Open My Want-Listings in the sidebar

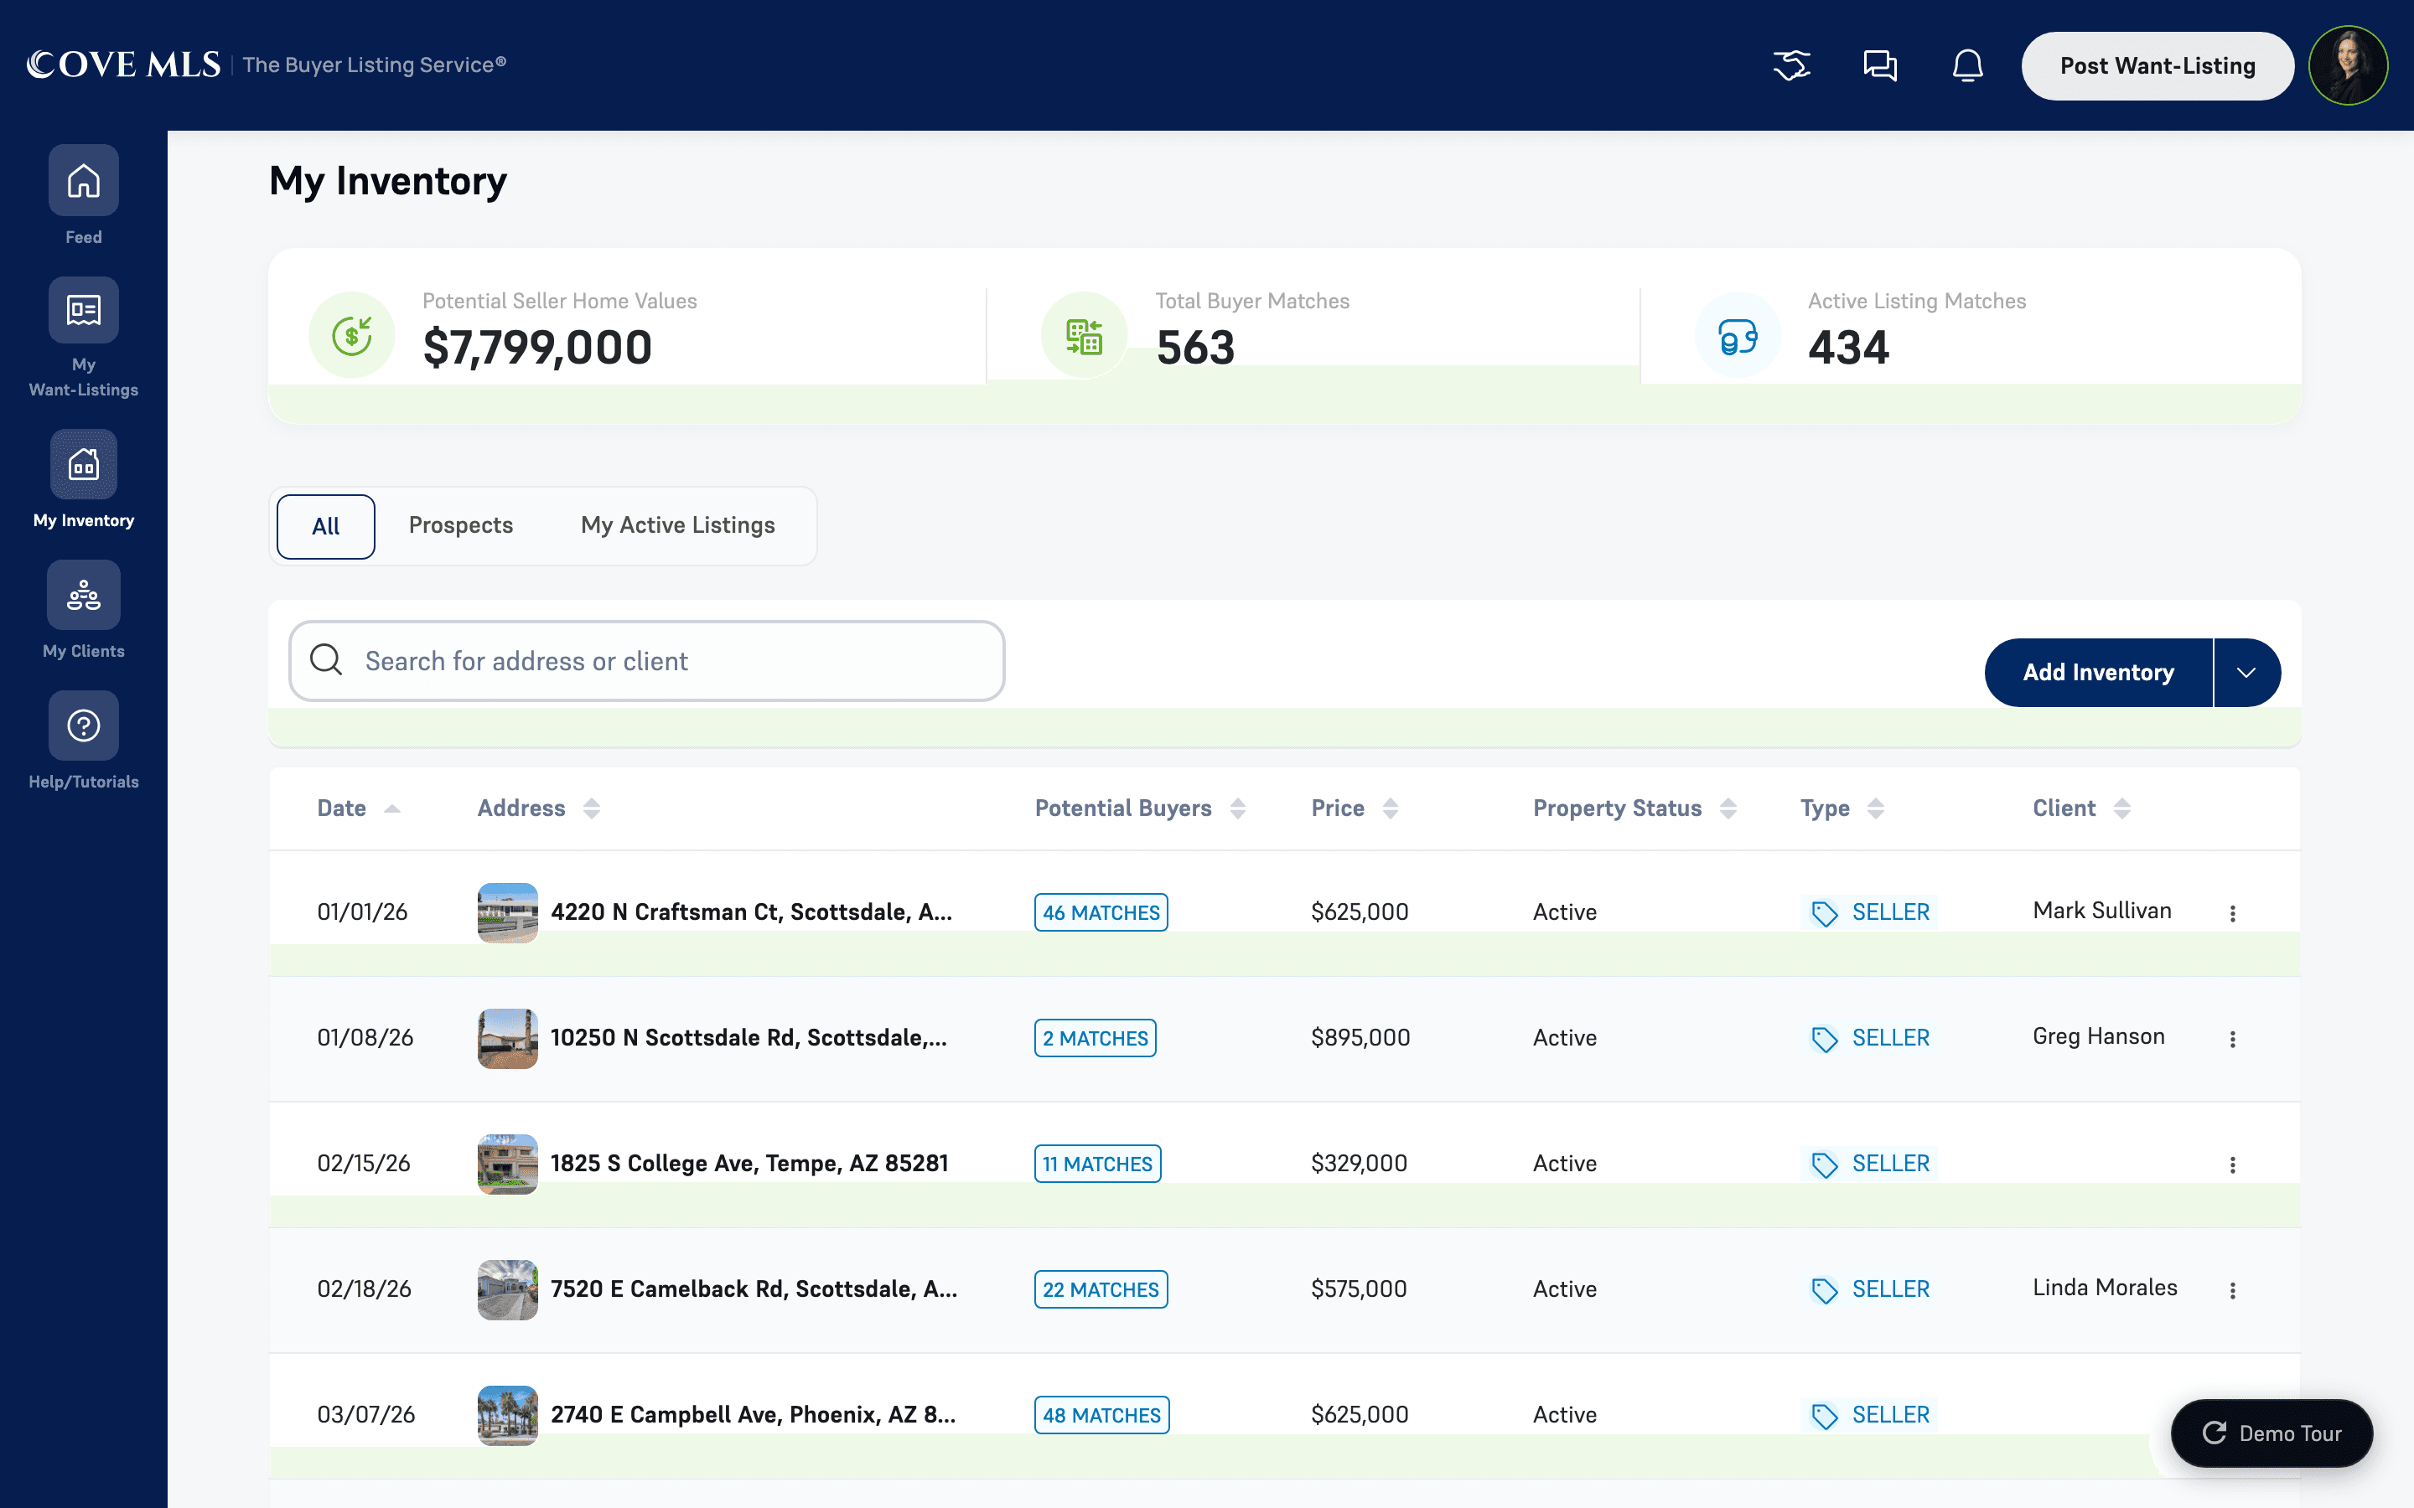pos(84,310)
